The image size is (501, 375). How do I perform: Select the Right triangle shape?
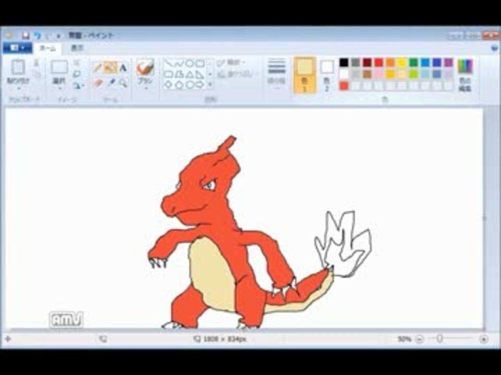[200, 74]
